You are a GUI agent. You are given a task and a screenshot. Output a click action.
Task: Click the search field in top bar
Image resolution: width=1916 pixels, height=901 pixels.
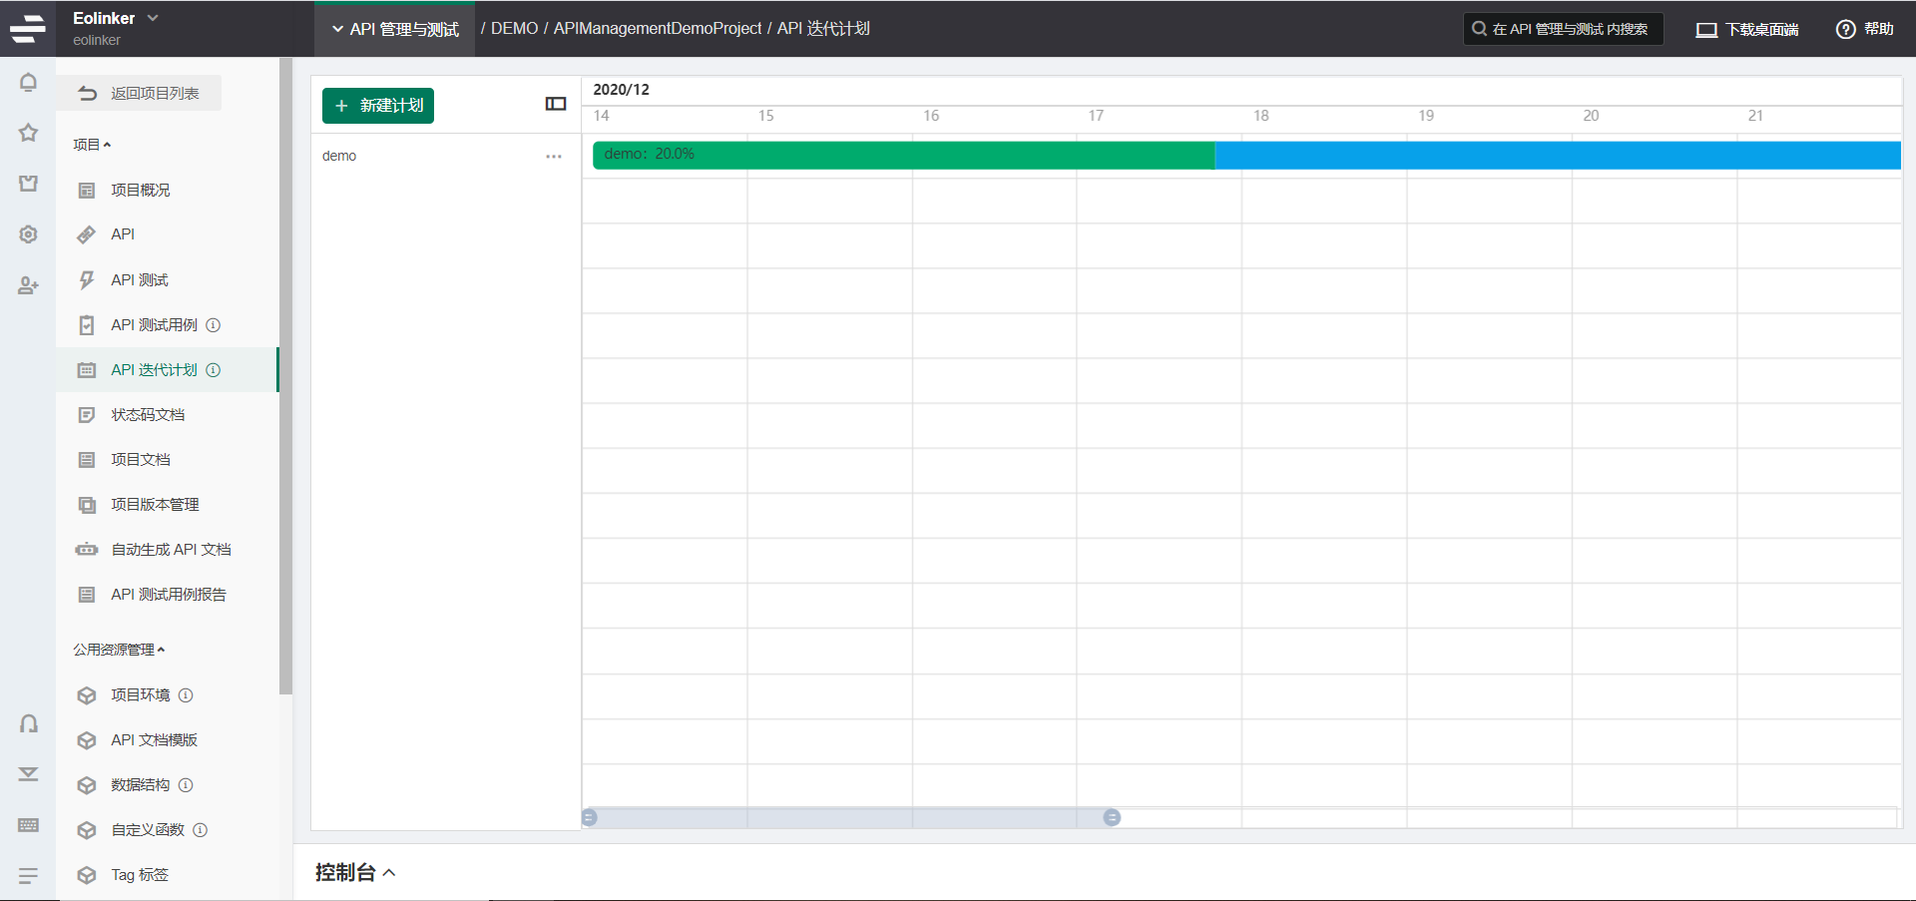tap(1563, 29)
